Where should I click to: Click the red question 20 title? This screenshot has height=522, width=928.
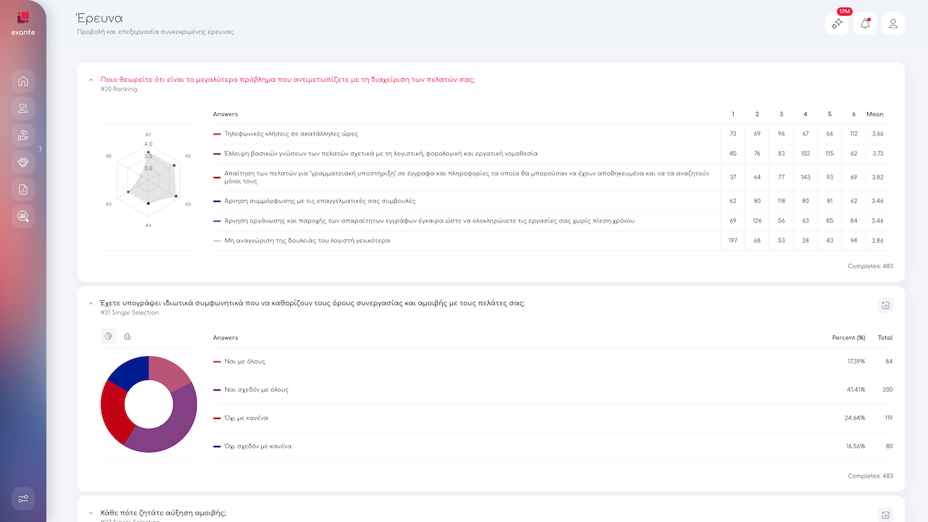(288, 80)
